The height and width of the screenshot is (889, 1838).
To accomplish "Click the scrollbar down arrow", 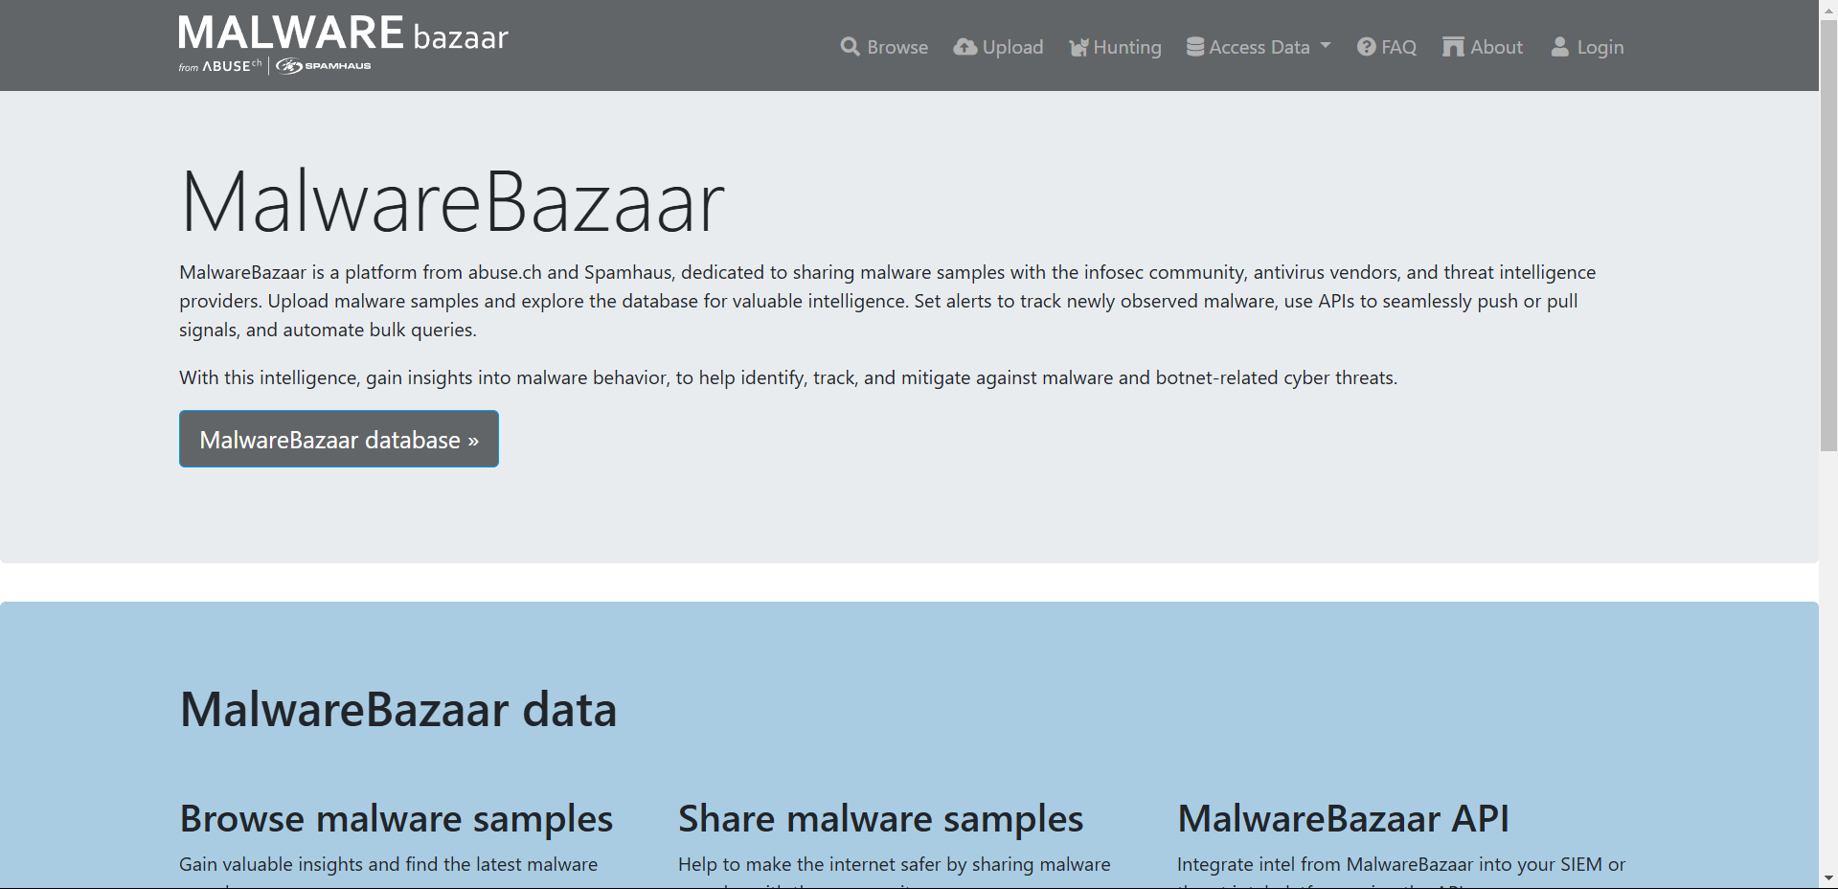I will point(1828,878).
